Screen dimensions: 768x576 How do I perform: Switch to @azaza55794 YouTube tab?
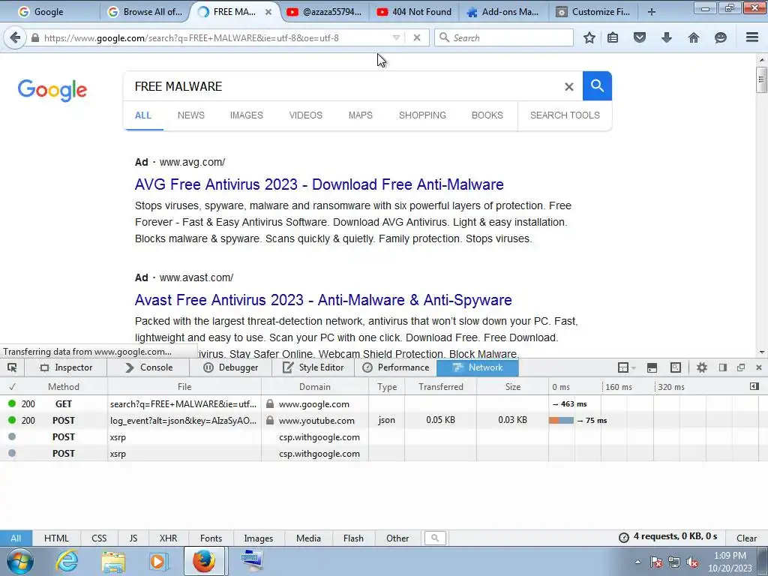point(324,12)
